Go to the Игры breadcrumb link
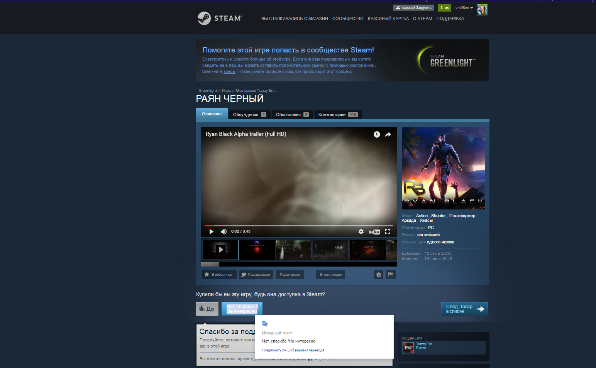Viewport: 596px width, 368px height. click(x=226, y=91)
